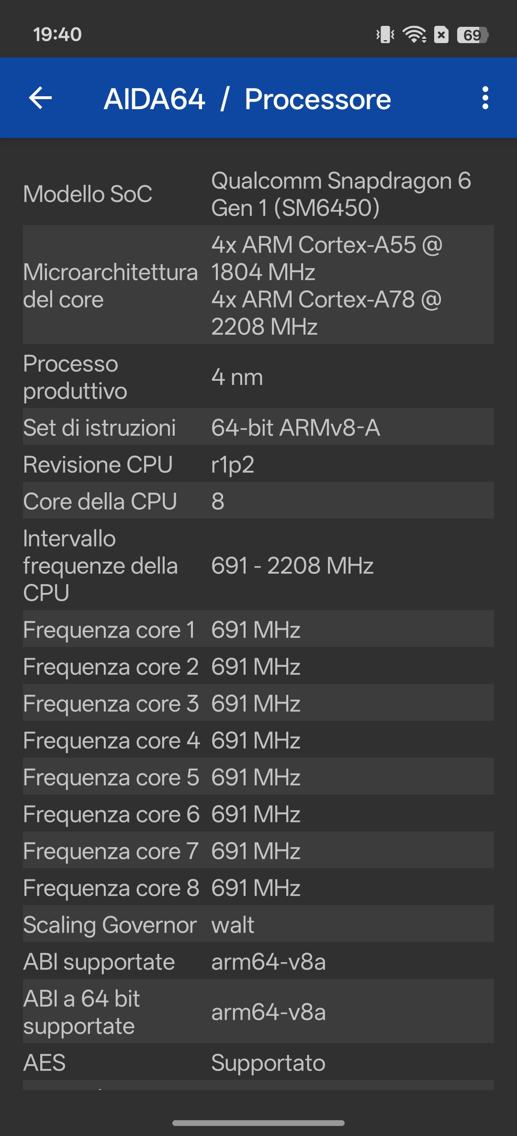The height and width of the screenshot is (1136, 517).
Task: Tap the battery level indicator
Action: pyautogui.click(x=472, y=34)
